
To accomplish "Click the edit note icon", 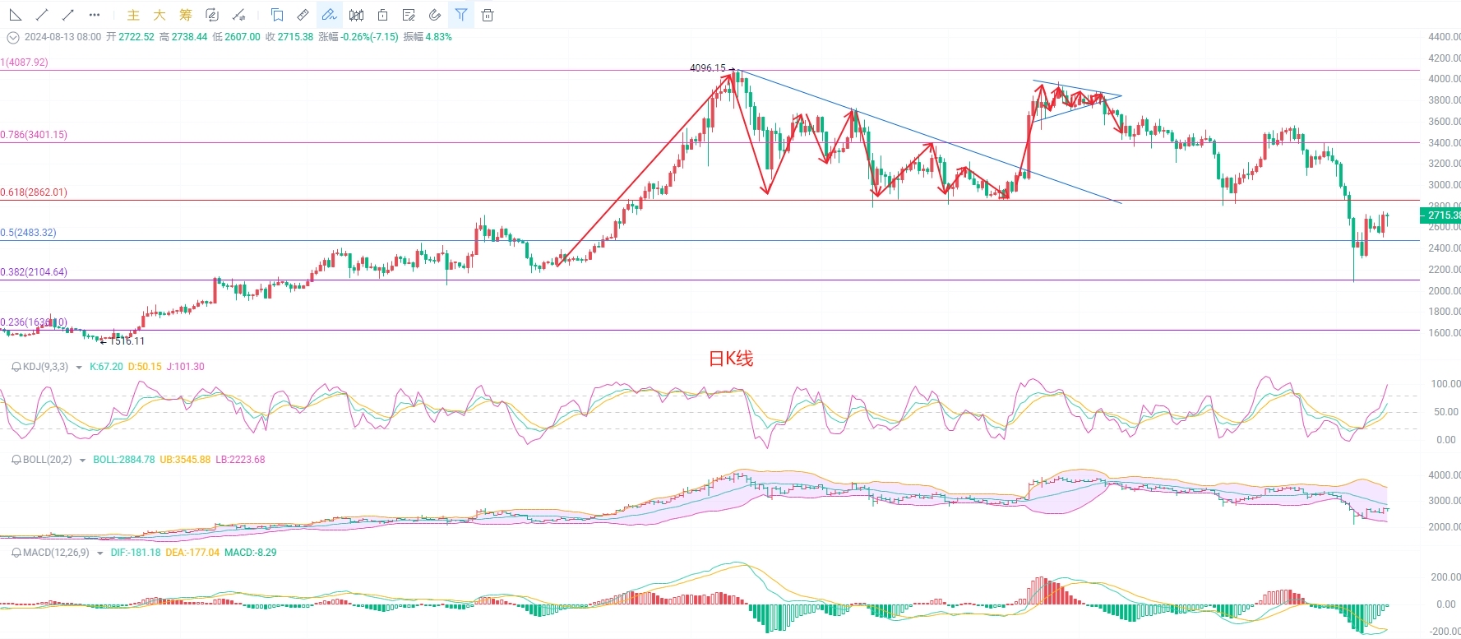I will [x=409, y=15].
